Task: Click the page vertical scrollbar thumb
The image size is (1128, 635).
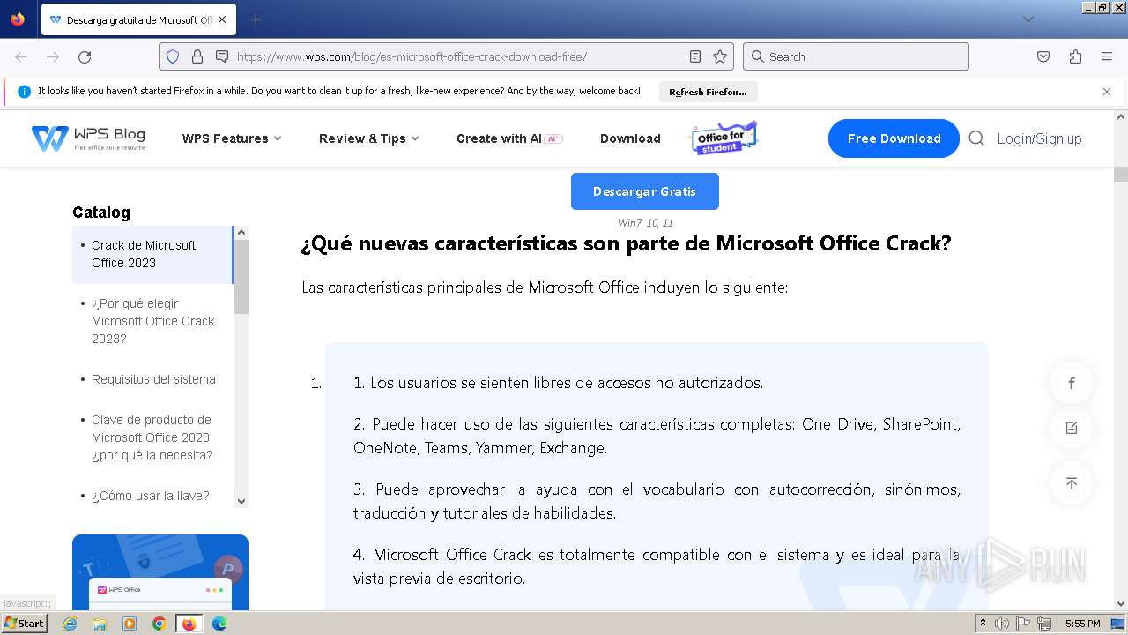Action: pos(1121,174)
